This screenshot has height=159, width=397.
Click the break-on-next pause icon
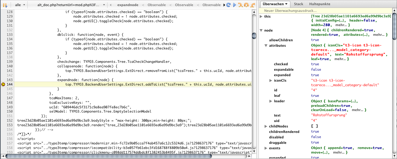pos(5,5)
